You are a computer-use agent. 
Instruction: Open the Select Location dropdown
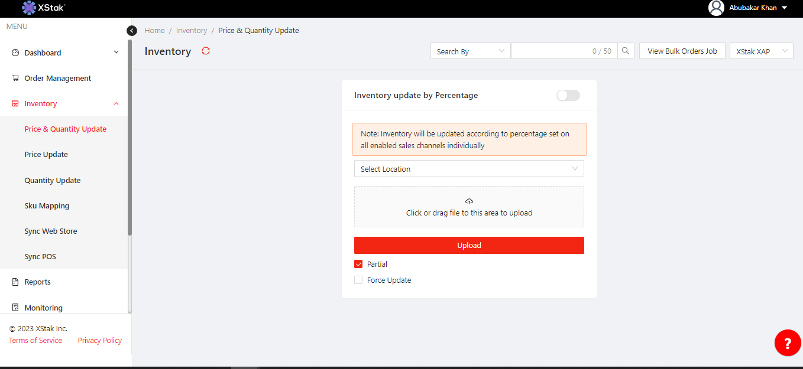(x=469, y=169)
